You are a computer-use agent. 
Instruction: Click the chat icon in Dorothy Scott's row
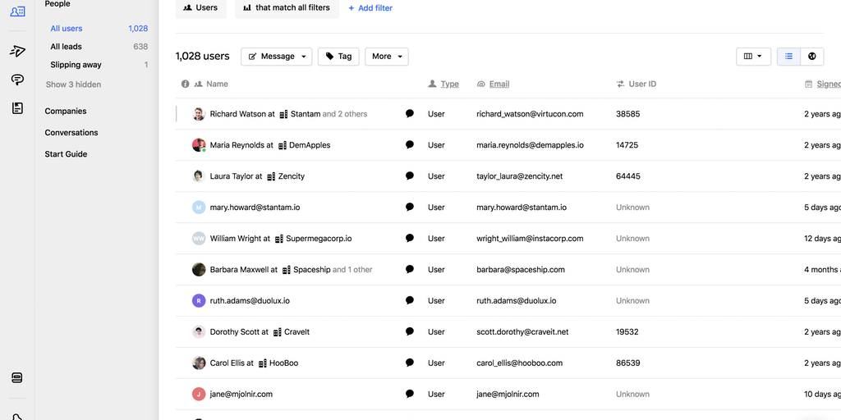click(x=410, y=332)
